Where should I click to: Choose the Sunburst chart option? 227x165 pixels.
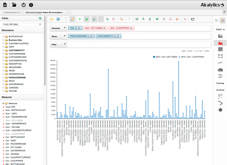(x=220, y=90)
